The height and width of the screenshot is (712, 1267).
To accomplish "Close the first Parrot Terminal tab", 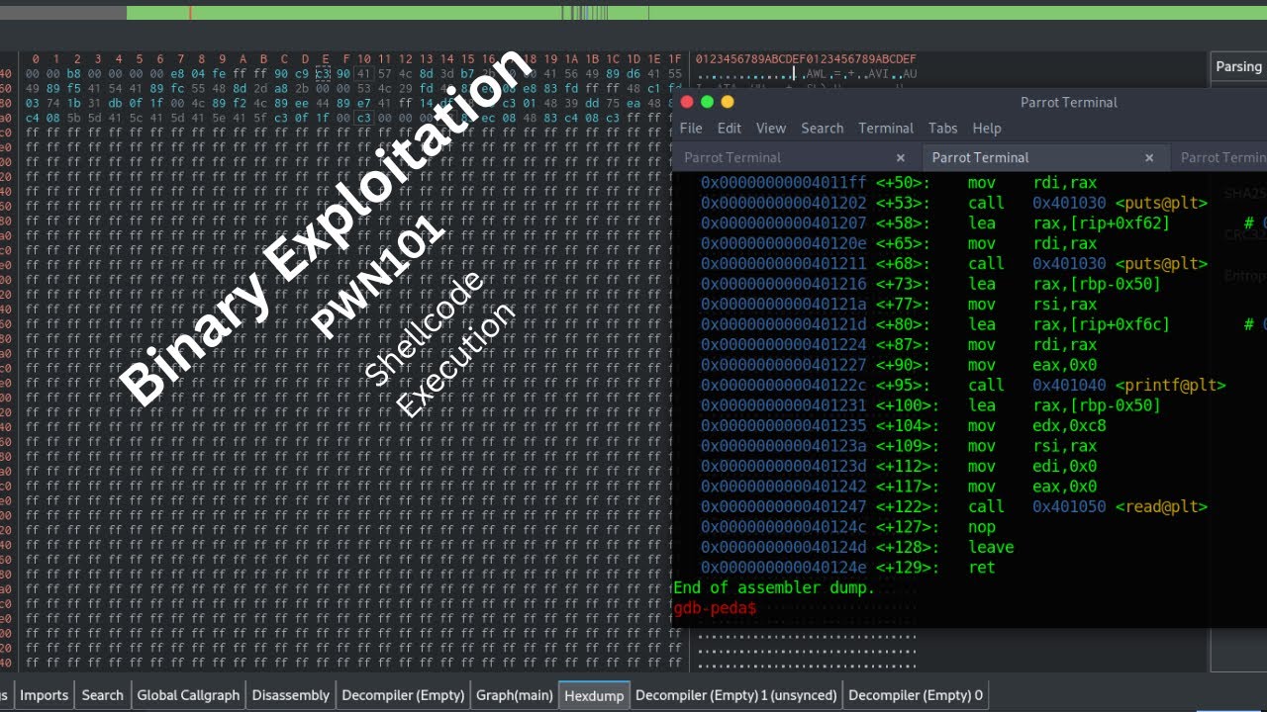I will (901, 157).
